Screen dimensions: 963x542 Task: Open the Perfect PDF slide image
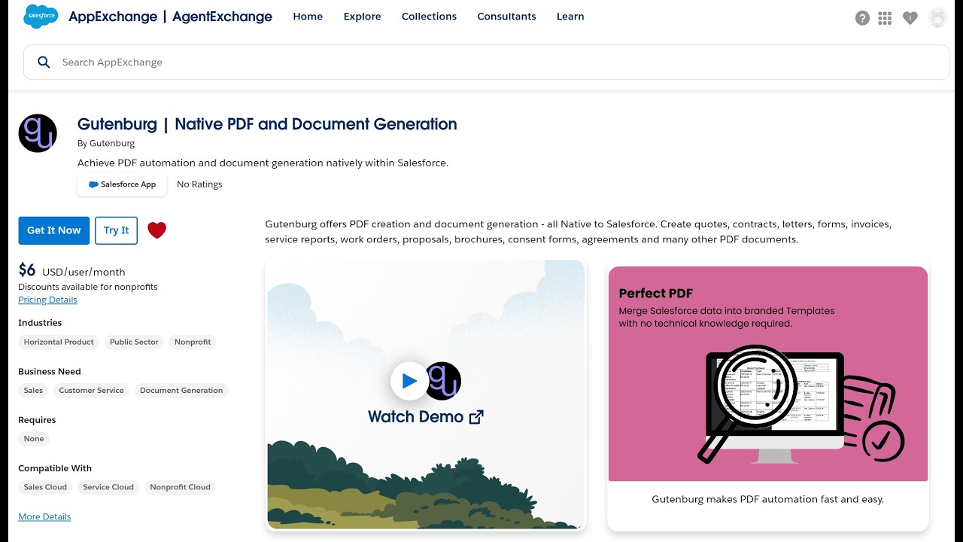(x=768, y=374)
